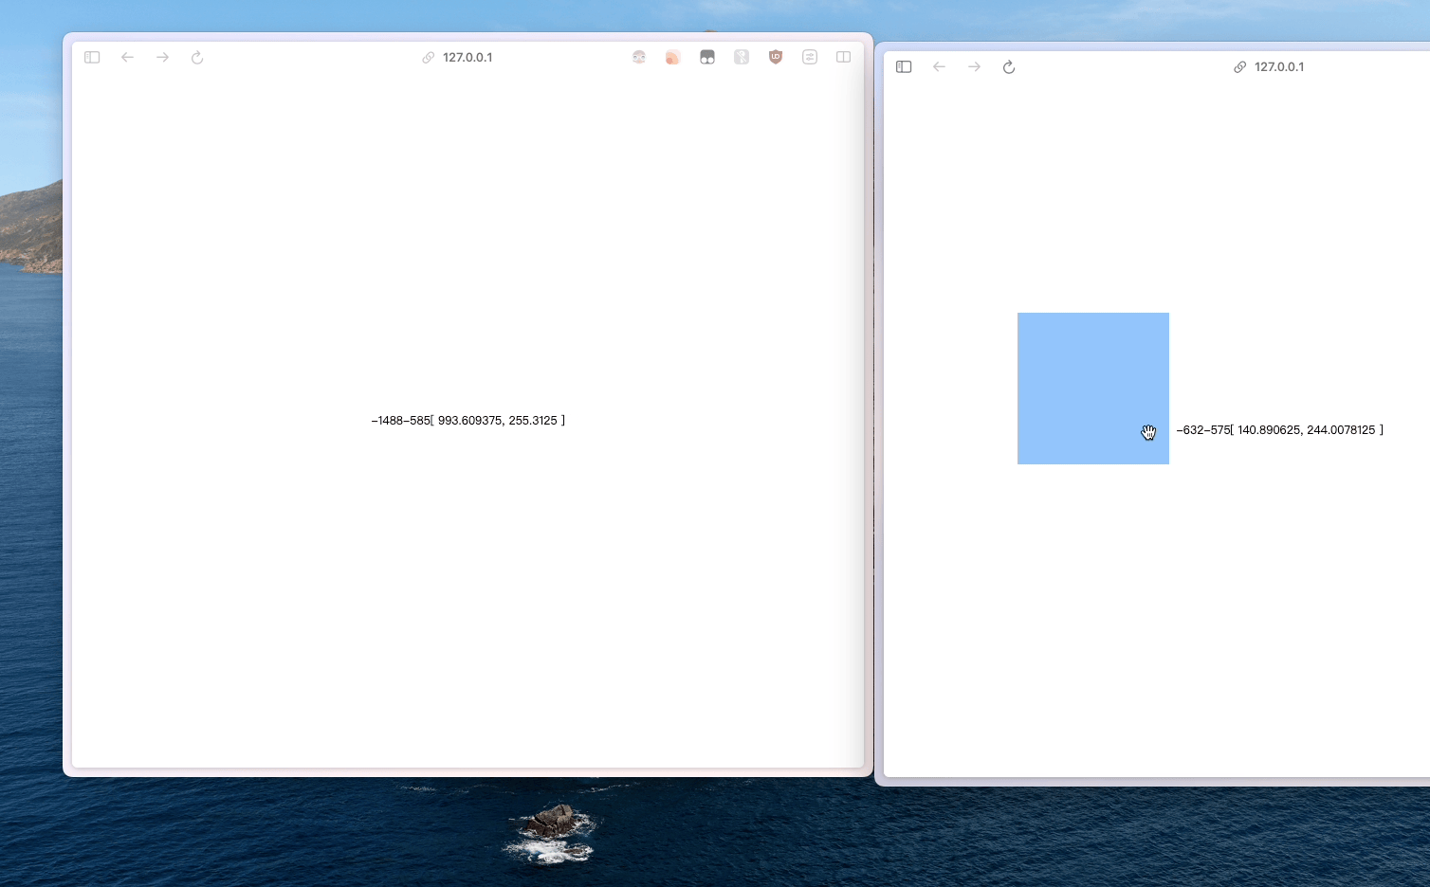Open the dark goggles extension icon
The height and width of the screenshot is (887, 1430).
pos(707,58)
